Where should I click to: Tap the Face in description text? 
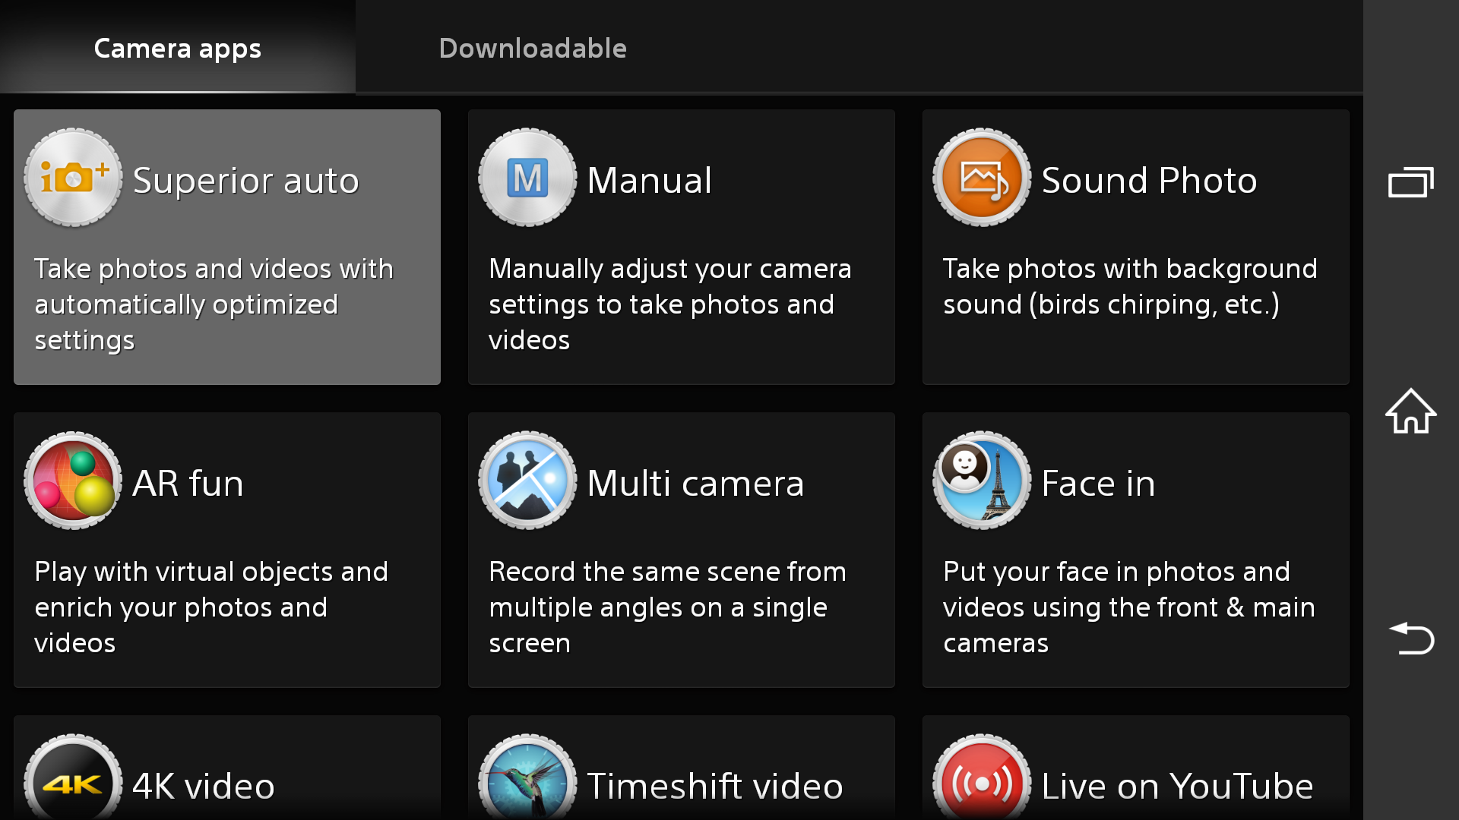(1128, 607)
